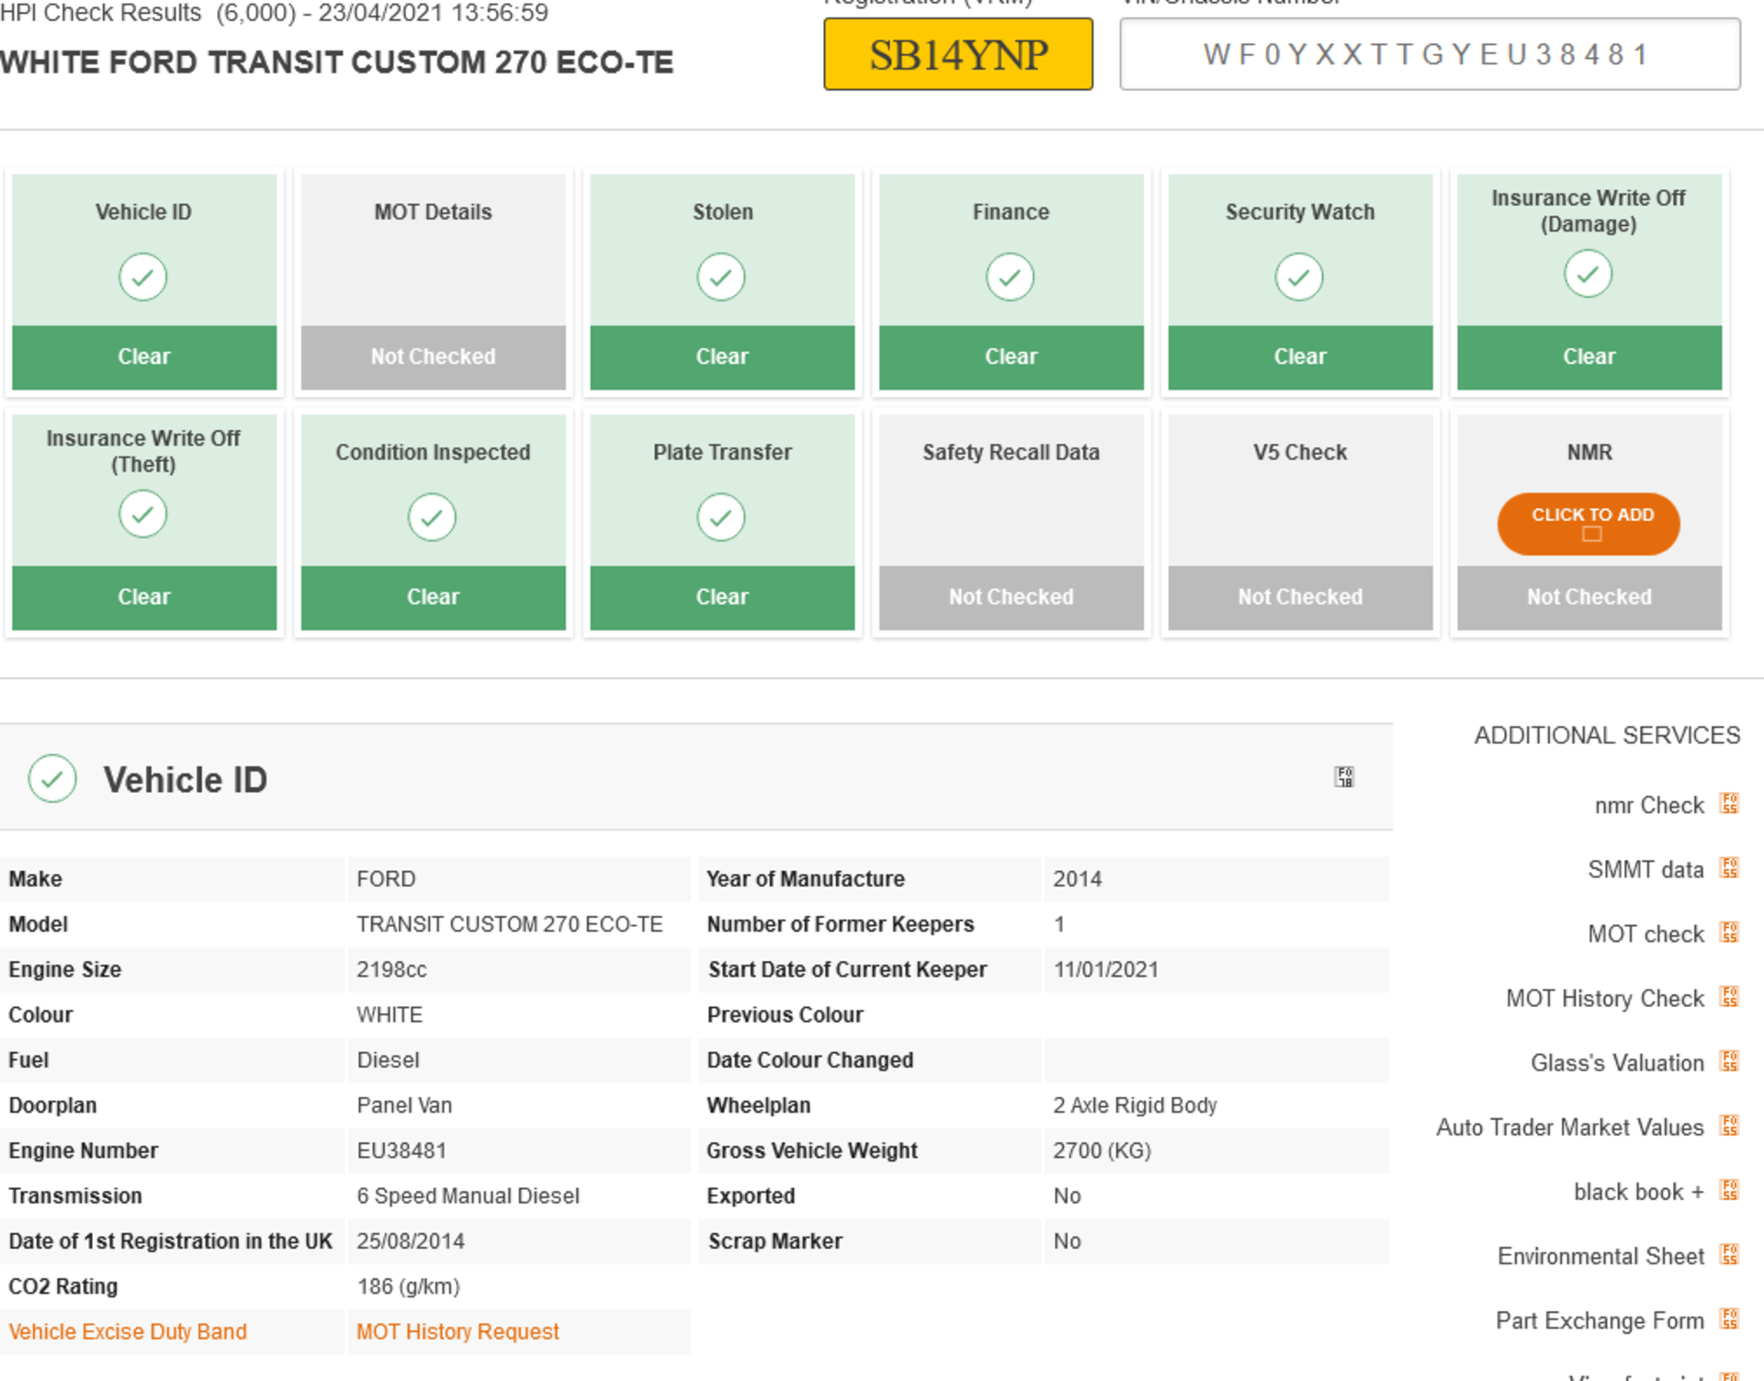Screen dimensions: 1764x1381
Task: Click the icon beside Glass's Valuation
Action: [x=1729, y=1061]
